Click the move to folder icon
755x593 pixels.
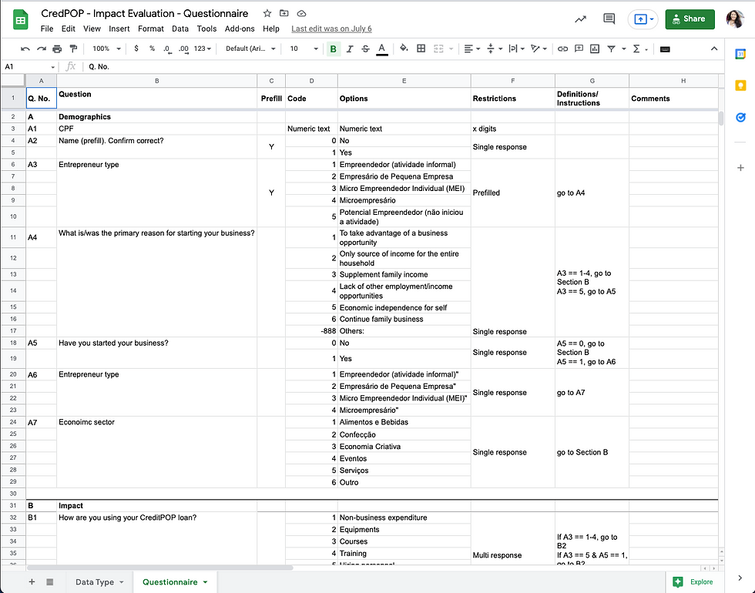tap(284, 14)
